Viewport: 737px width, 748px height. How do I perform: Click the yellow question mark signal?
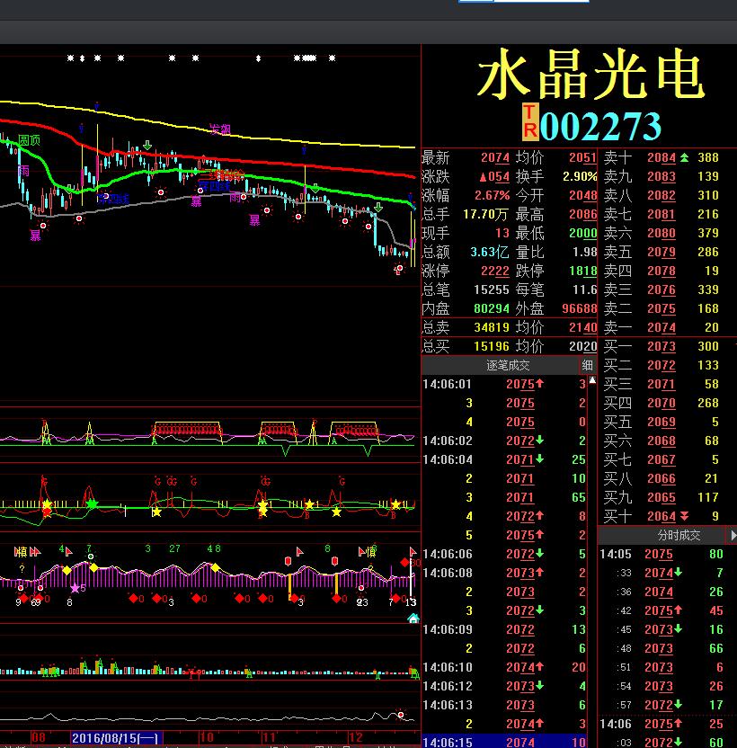tap(22, 568)
